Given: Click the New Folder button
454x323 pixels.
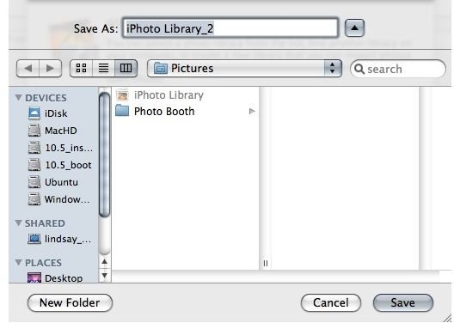Looking at the screenshot, I should click(70, 302).
